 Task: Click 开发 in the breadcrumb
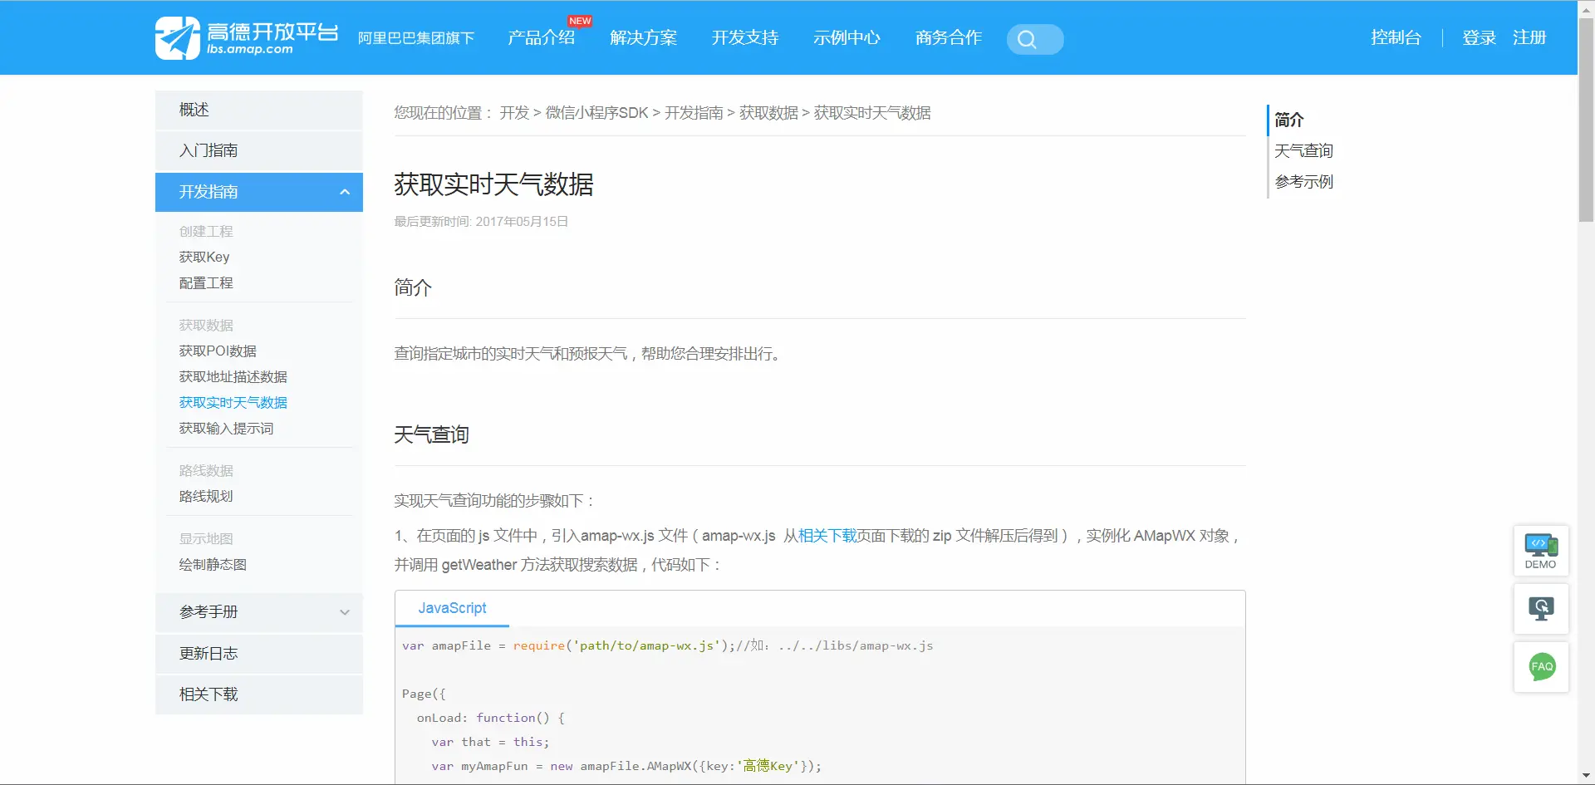pos(514,113)
